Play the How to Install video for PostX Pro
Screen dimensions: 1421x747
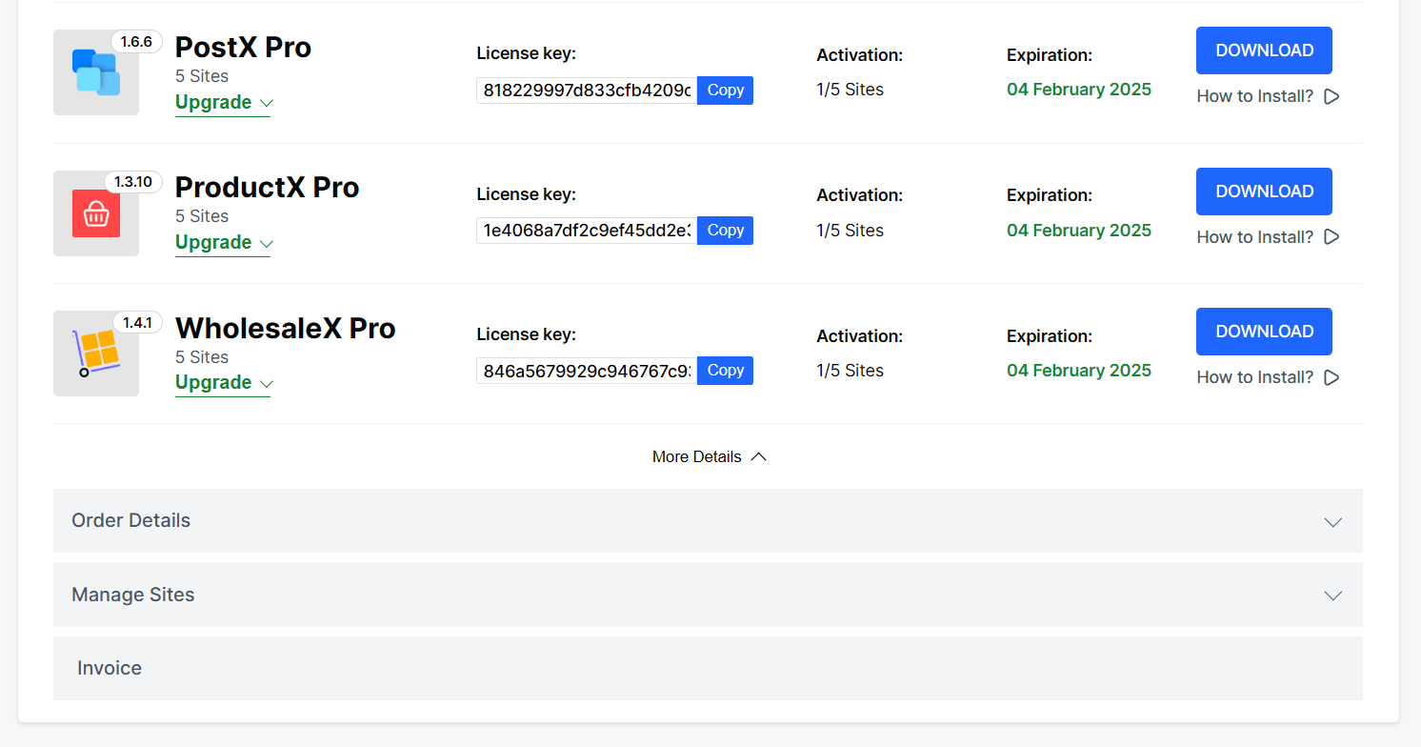tap(1267, 95)
